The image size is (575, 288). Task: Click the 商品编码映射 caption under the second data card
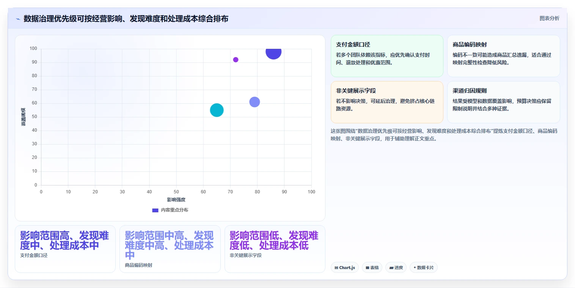coord(138,265)
